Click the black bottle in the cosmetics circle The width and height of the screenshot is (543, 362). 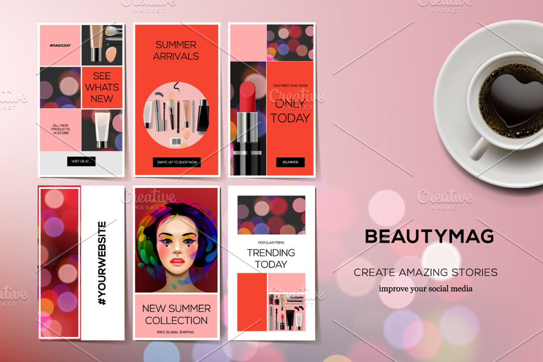(203, 115)
